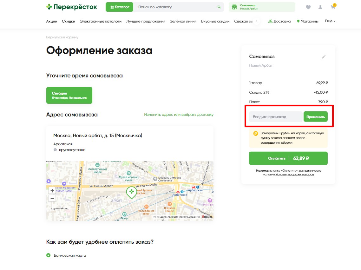Open Электронные каталоги menu item
This screenshot has width=361, height=270.
(101, 21)
